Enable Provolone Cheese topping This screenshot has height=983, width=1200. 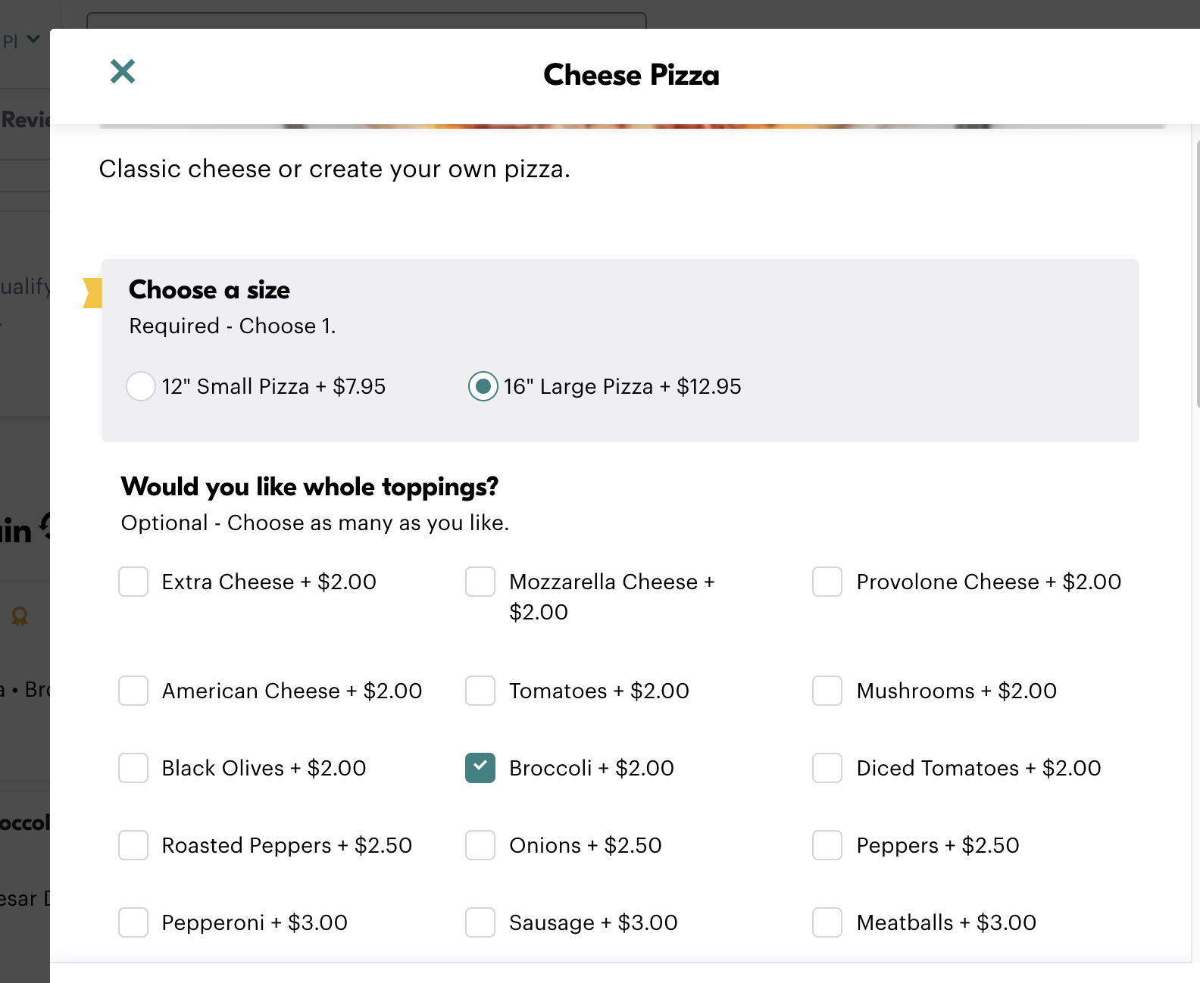[827, 582]
